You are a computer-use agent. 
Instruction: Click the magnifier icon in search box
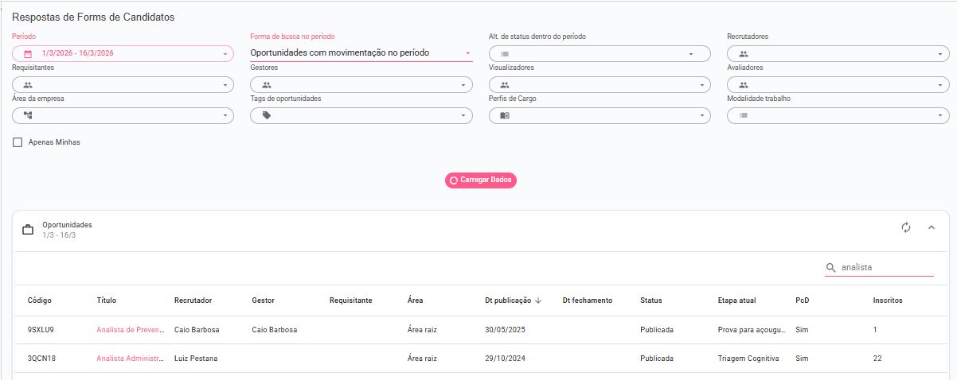point(831,268)
